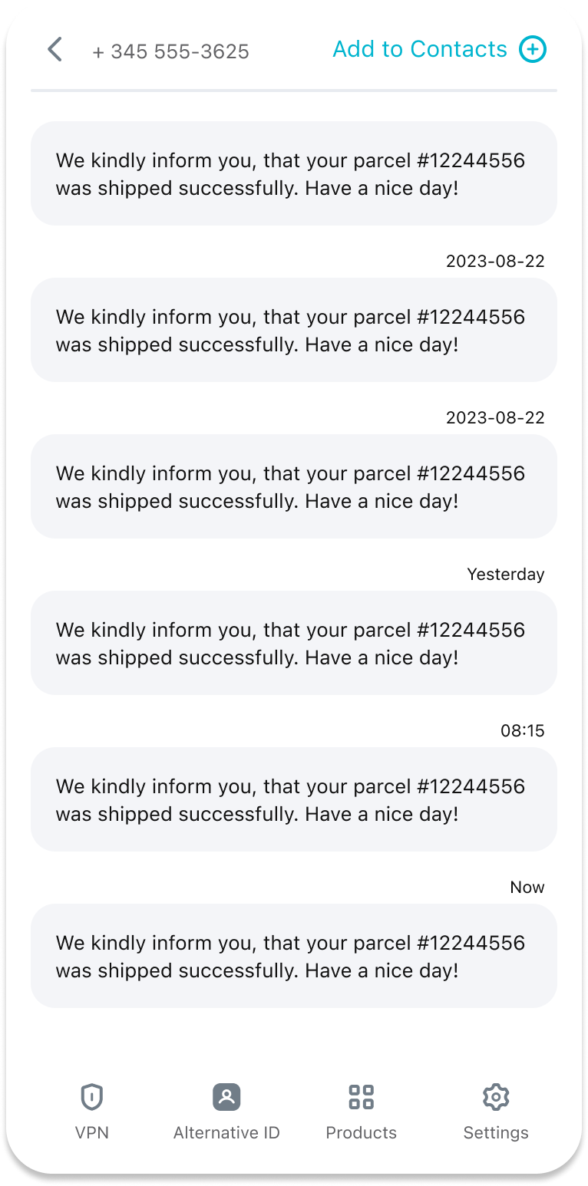Click the Now timestamp label
The width and height of the screenshot is (588, 1186).
(x=527, y=888)
